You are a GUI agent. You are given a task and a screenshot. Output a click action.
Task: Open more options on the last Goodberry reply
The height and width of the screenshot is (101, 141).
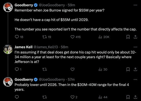135,80
